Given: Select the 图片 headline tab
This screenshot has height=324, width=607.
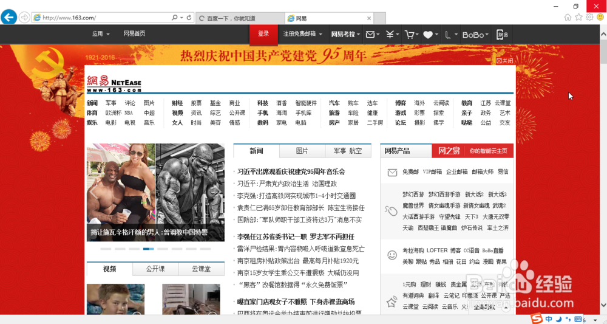Looking at the screenshot, I should coord(302,151).
